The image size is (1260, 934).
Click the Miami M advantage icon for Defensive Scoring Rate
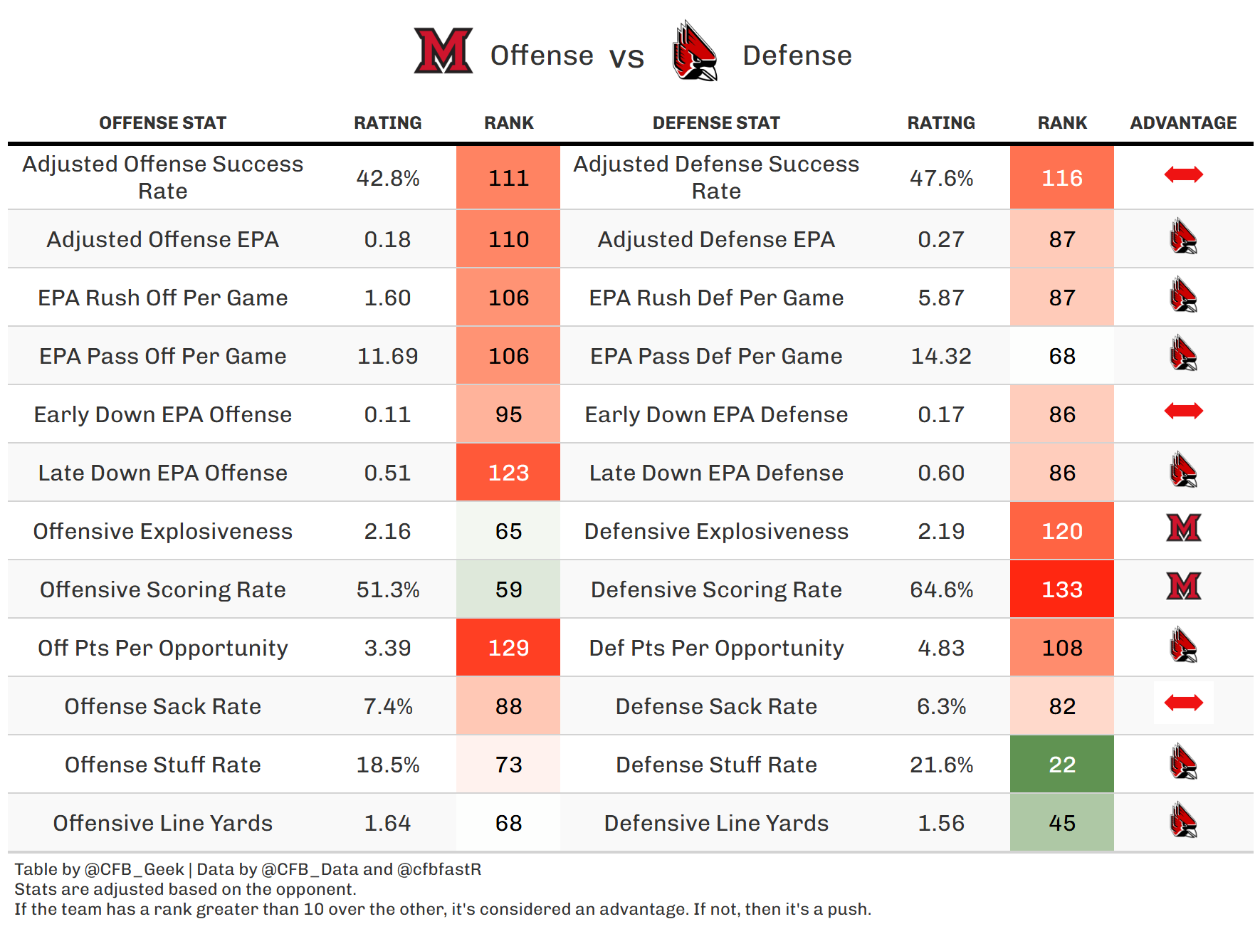pyautogui.click(x=1183, y=587)
